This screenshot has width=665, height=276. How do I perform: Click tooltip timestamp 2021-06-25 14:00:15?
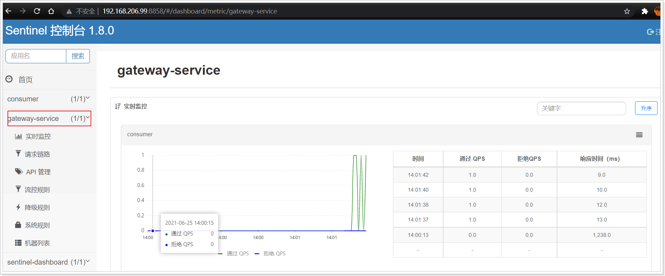point(189,223)
